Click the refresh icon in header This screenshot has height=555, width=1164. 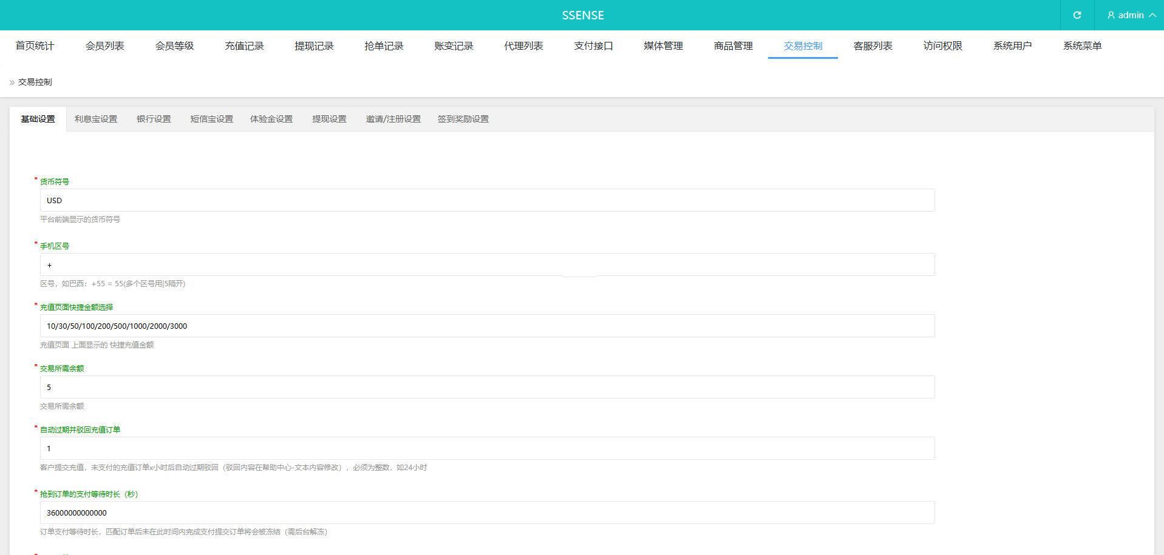pyautogui.click(x=1077, y=15)
